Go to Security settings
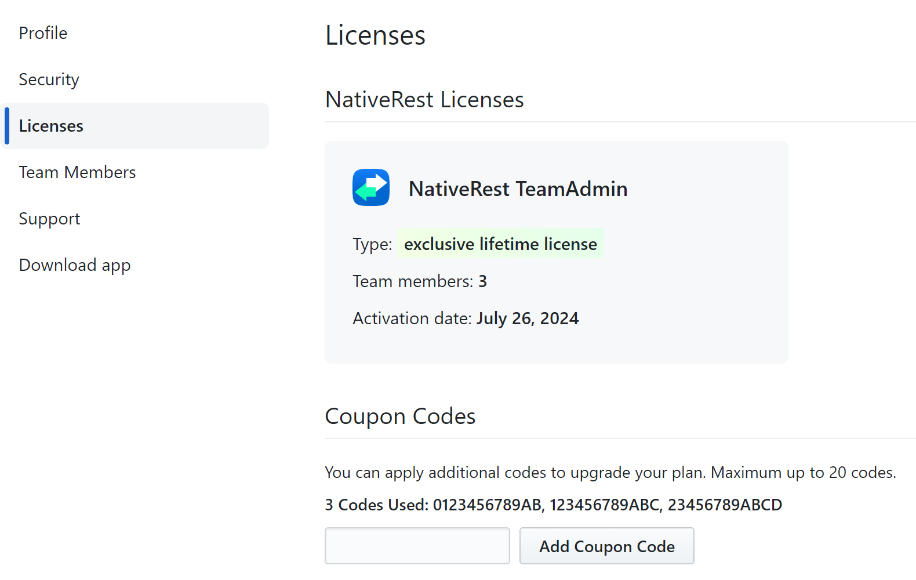 point(49,79)
